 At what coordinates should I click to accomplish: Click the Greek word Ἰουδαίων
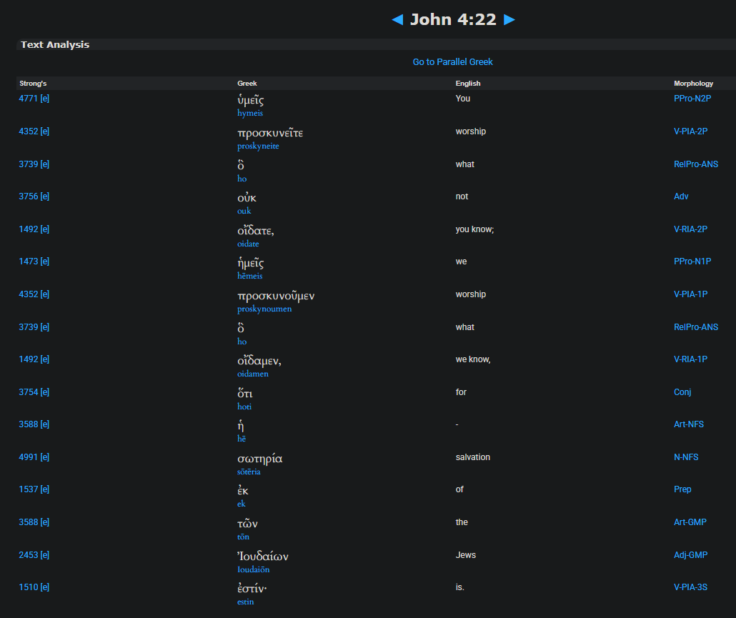tap(262, 556)
